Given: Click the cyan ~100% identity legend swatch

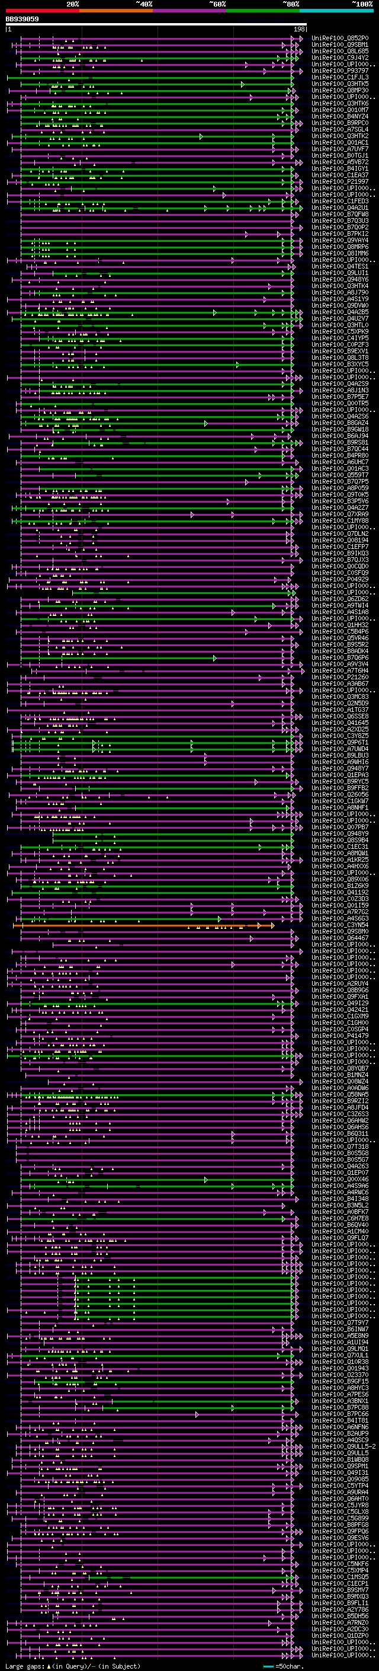Looking at the screenshot, I should tap(337, 11).
